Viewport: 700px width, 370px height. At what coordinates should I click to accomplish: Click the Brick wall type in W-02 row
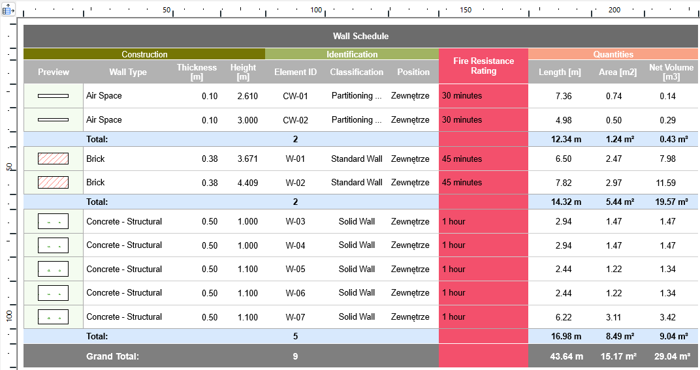point(95,182)
